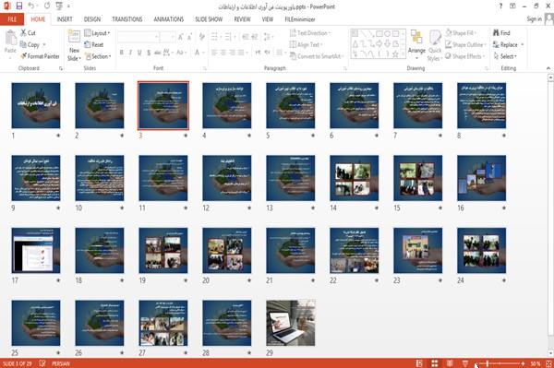Select slide 14 thumbnail

point(354,178)
